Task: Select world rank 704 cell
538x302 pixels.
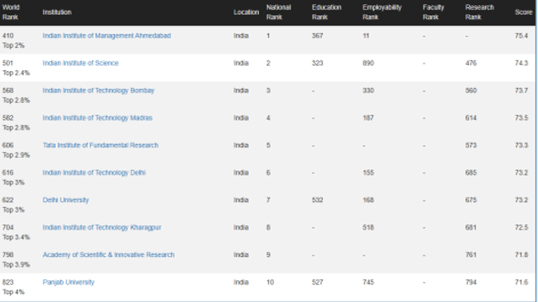Action: 8,228
